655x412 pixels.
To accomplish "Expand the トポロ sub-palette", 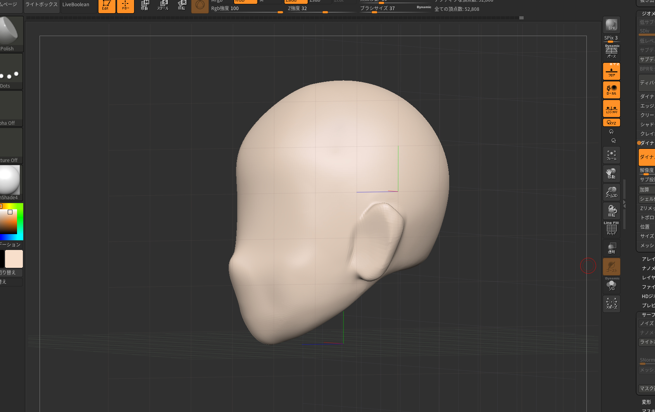I will (647, 217).
